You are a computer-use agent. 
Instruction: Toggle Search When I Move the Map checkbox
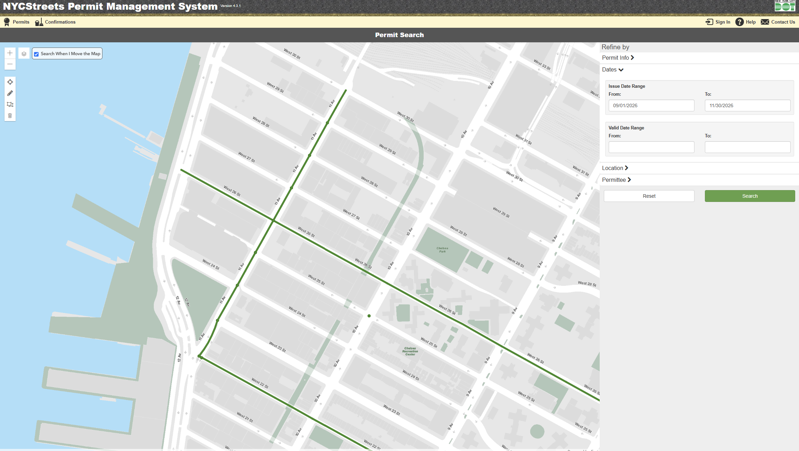(36, 54)
